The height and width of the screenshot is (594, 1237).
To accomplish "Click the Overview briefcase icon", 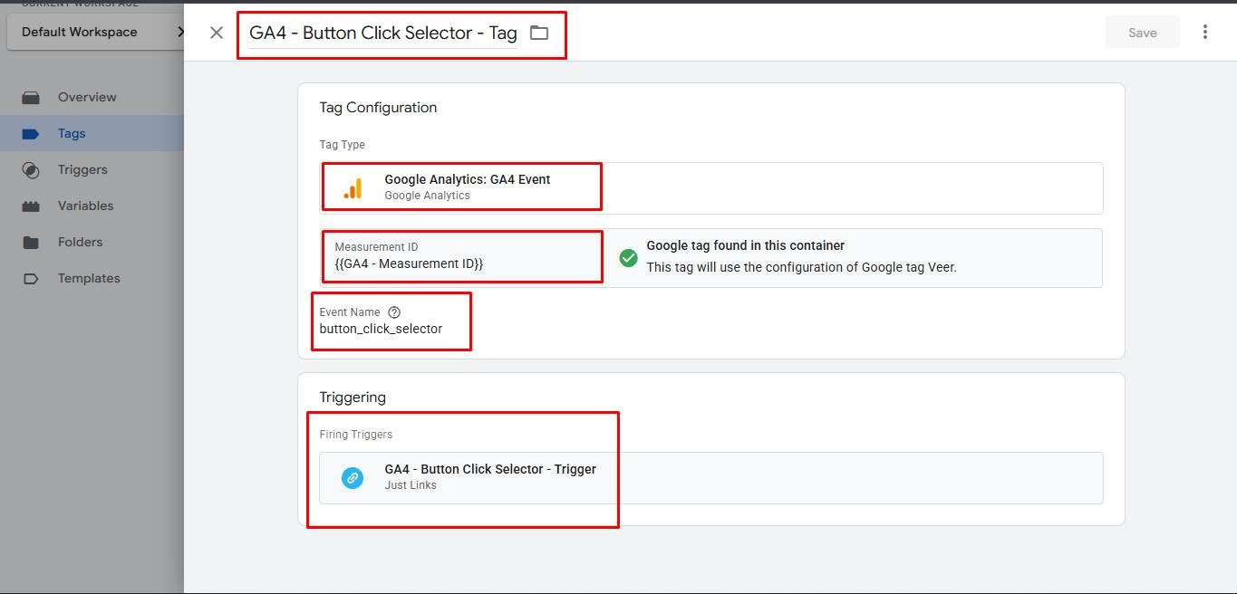I will click(31, 97).
